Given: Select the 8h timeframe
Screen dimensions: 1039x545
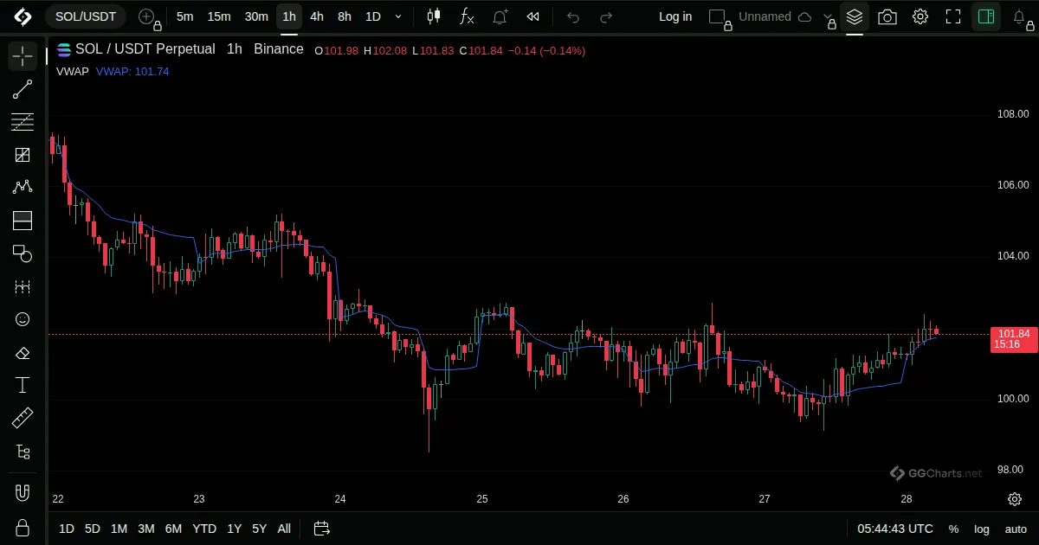Looking at the screenshot, I should [x=345, y=16].
